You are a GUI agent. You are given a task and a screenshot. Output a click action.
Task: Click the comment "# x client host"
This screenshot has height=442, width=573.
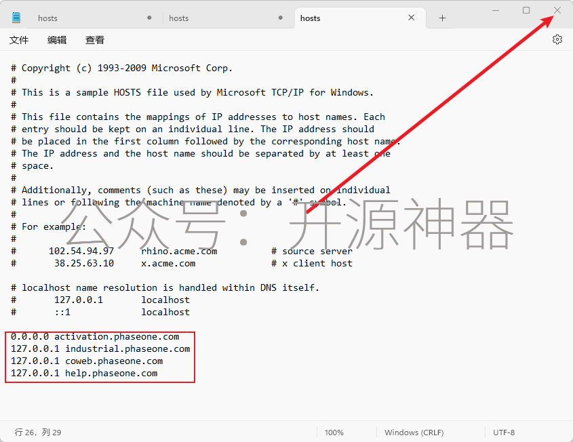(312, 264)
